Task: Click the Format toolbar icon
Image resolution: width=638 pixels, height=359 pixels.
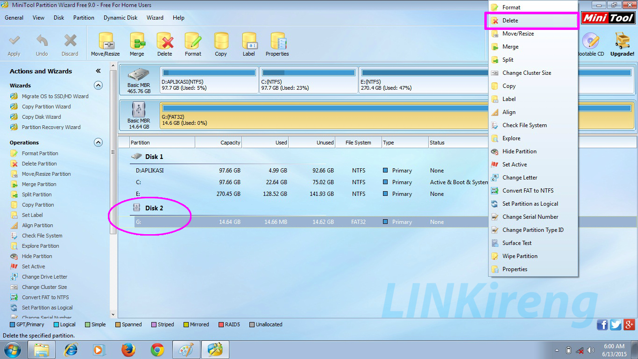Action: (x=193, y=41)
